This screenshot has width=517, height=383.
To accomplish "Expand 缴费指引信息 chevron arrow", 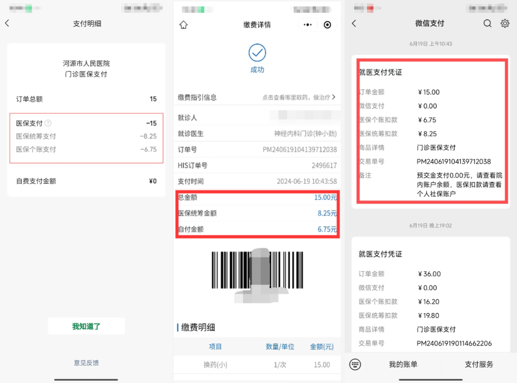I will click(x=334, y=97).
